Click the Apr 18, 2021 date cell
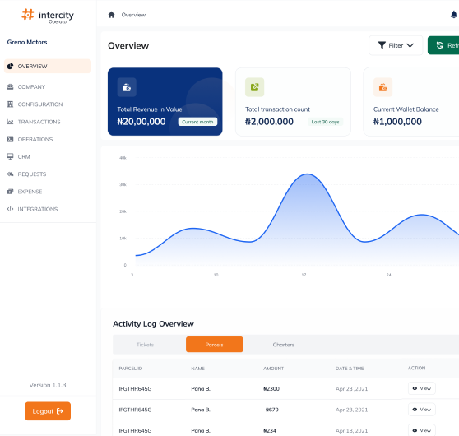This screenshot has width=459, height=436. tap(351, 430)
